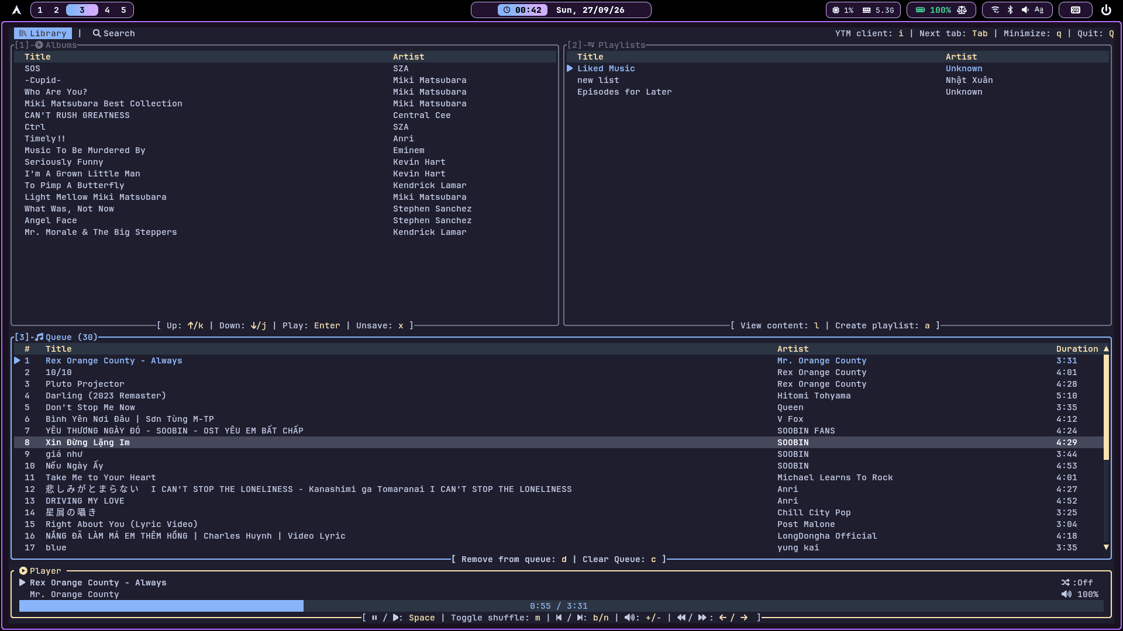Click the queue scrollbar up arrow
Screen dimensions: 1123x631
pos(1106,349)
